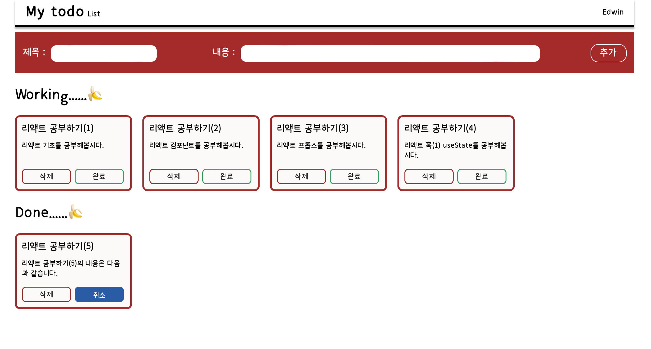651x349 pixels.
Task: Click the Working section heading text
Action: coord(51,95)
